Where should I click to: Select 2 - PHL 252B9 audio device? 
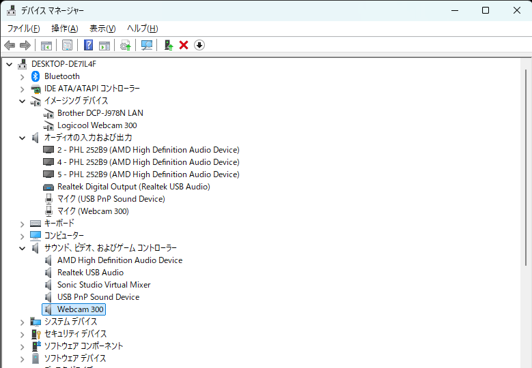pyautogui.click(x=148, y=150)
